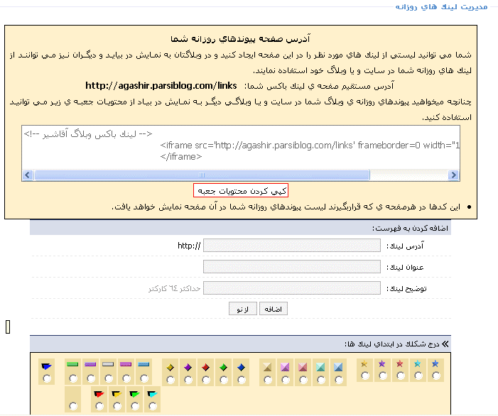Click the purple star icon
Screen dimensions: 498x416
click(381, 363)
